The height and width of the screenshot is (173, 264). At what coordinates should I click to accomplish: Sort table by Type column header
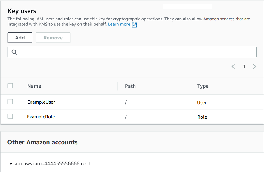tap(203, 86)
